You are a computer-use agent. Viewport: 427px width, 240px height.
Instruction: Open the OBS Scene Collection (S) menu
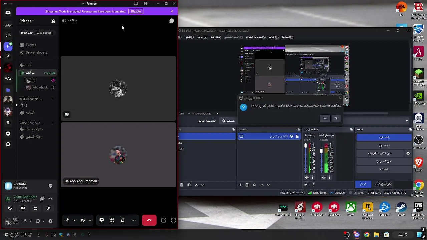[256, 37]
